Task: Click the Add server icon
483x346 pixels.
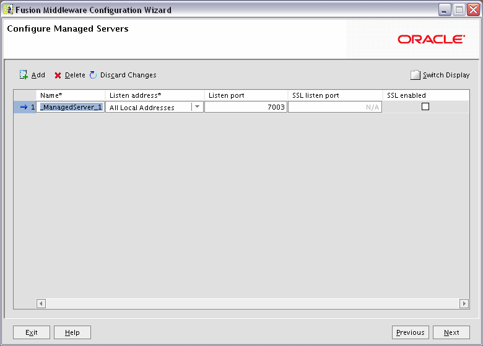Action: pyautogui.click(x=24, y=74)
